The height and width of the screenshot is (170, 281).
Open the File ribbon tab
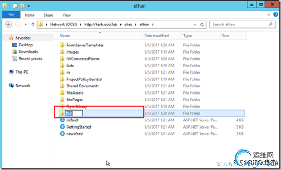(11, 15)
